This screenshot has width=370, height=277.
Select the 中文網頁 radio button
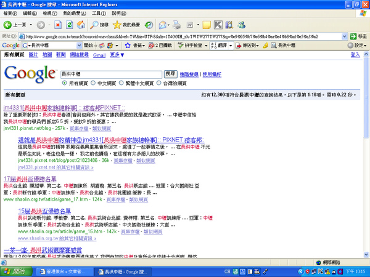93,83
